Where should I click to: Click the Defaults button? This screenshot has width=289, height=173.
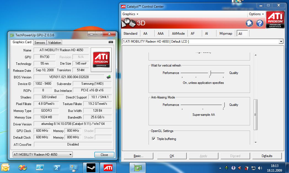pos(267,156)
